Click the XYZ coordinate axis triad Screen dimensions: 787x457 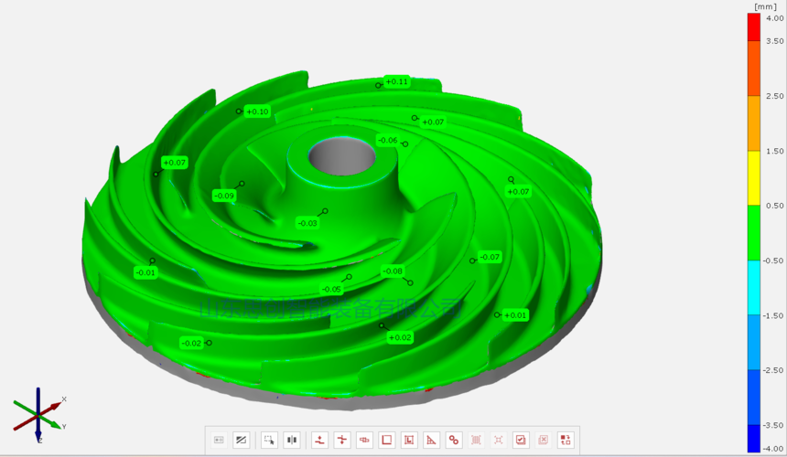[x=39, y=415]
